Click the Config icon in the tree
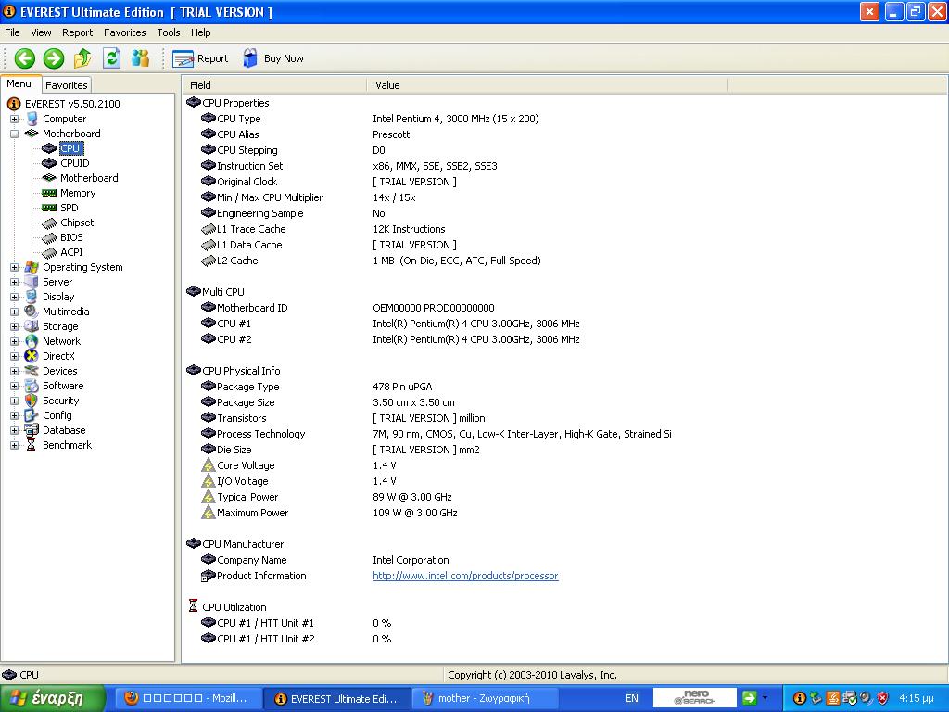 [x=32, y=415]
